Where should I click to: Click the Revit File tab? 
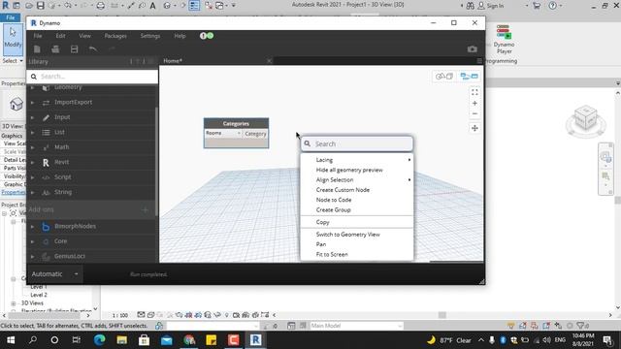[11, 17]
